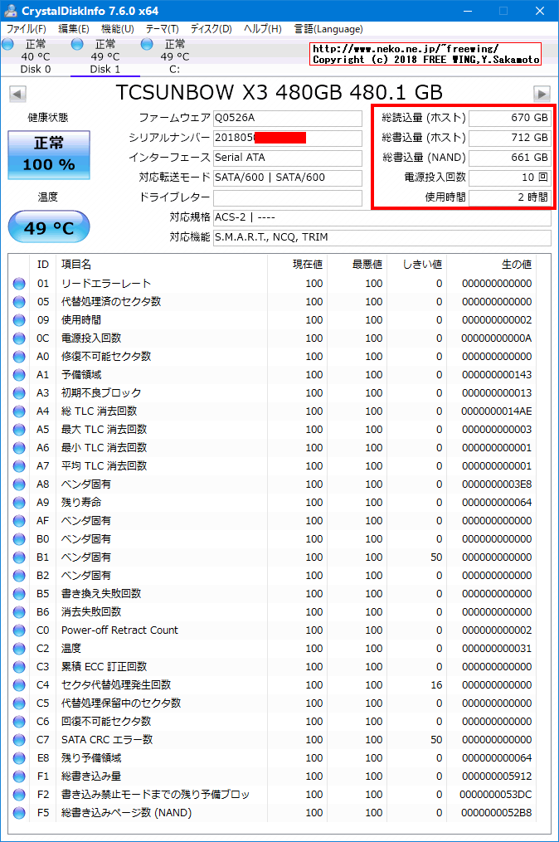Image resolution: width=559 pixels, height=842 pixels.
Task: Click the status icon for 残り寿命 row
Action: pyautogui.click(x=19, y=503)
